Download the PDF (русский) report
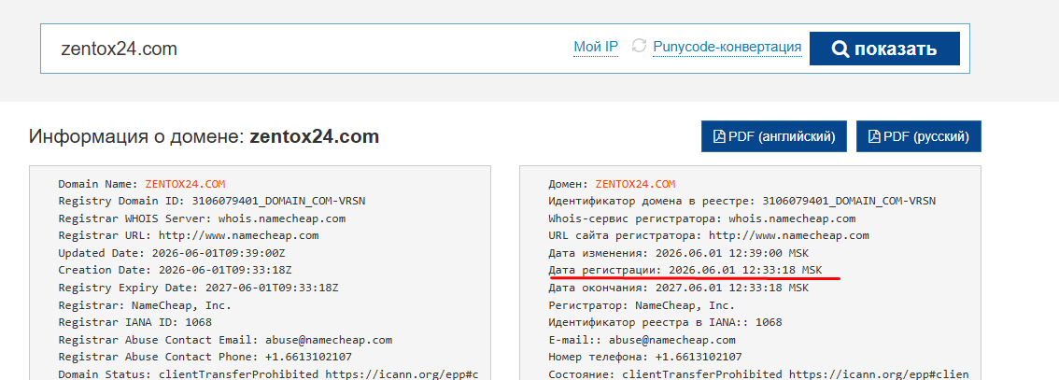This screenshot has height=380, width=1059. click(919, 137)
